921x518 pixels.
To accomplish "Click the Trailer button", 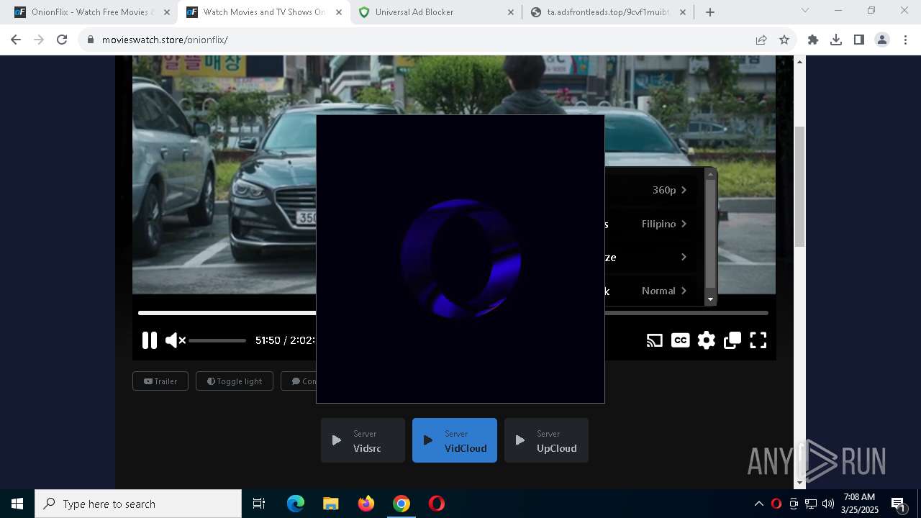I will [160, 381].
